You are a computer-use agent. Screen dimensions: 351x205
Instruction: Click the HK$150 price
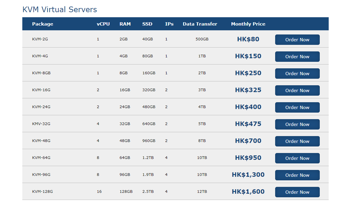coord(248,56)
